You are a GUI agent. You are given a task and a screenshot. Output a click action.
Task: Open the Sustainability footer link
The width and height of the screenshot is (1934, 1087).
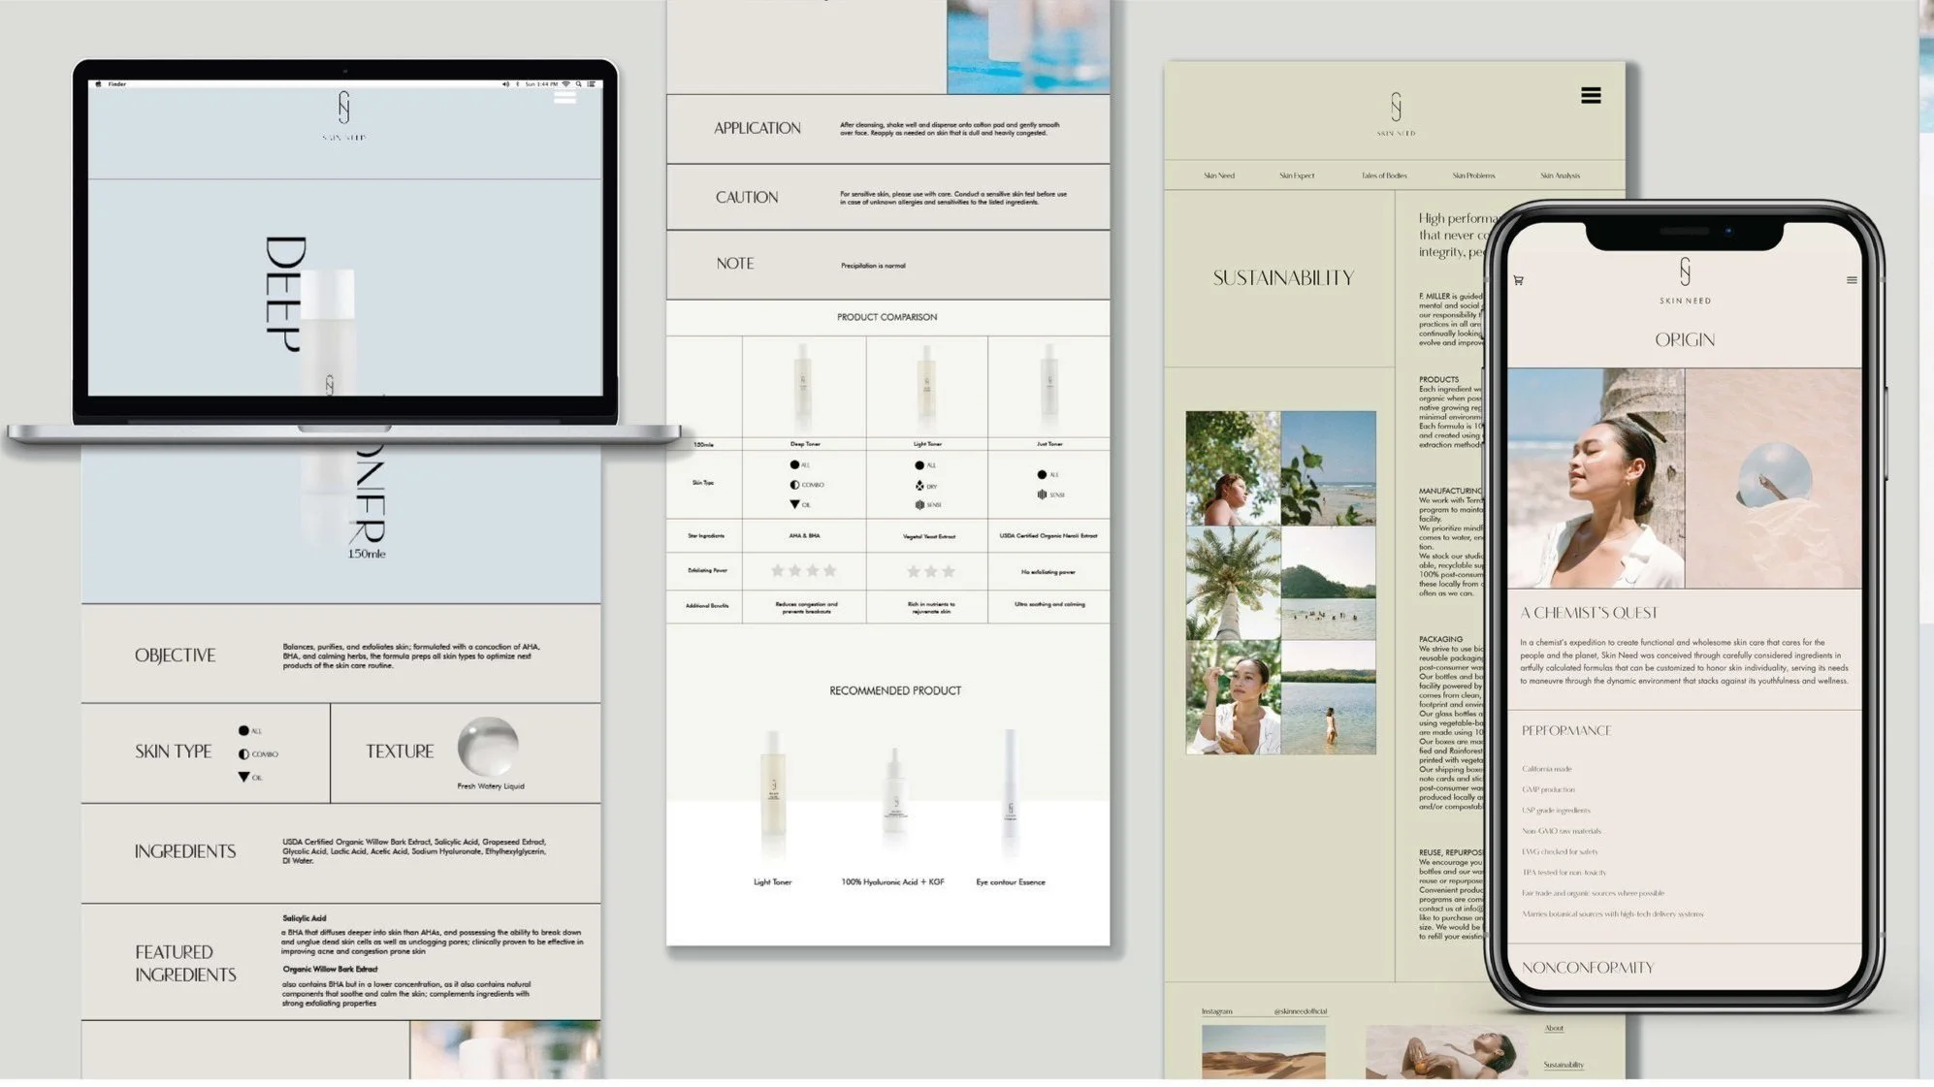[x=1563, y=1065]
